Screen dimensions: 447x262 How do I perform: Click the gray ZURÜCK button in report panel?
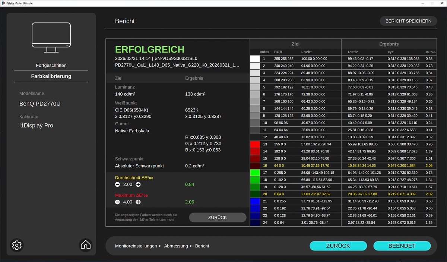pyautogui.click(x=218, y=218)
